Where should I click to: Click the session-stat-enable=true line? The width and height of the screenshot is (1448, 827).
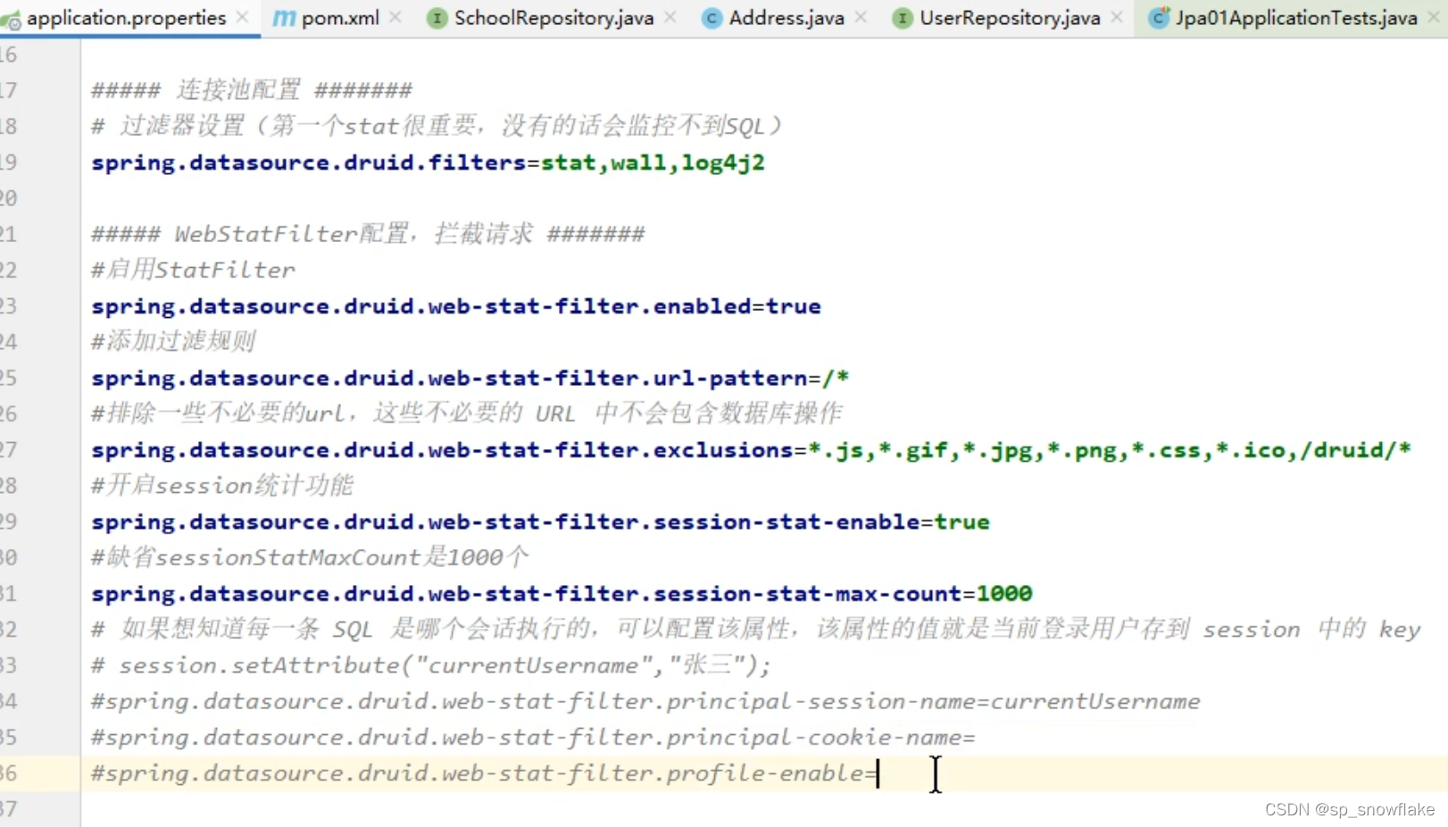540,522
